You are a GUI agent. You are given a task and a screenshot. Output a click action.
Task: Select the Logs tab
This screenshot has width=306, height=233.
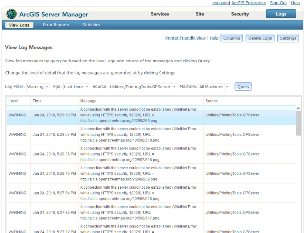tap(281, 14)
